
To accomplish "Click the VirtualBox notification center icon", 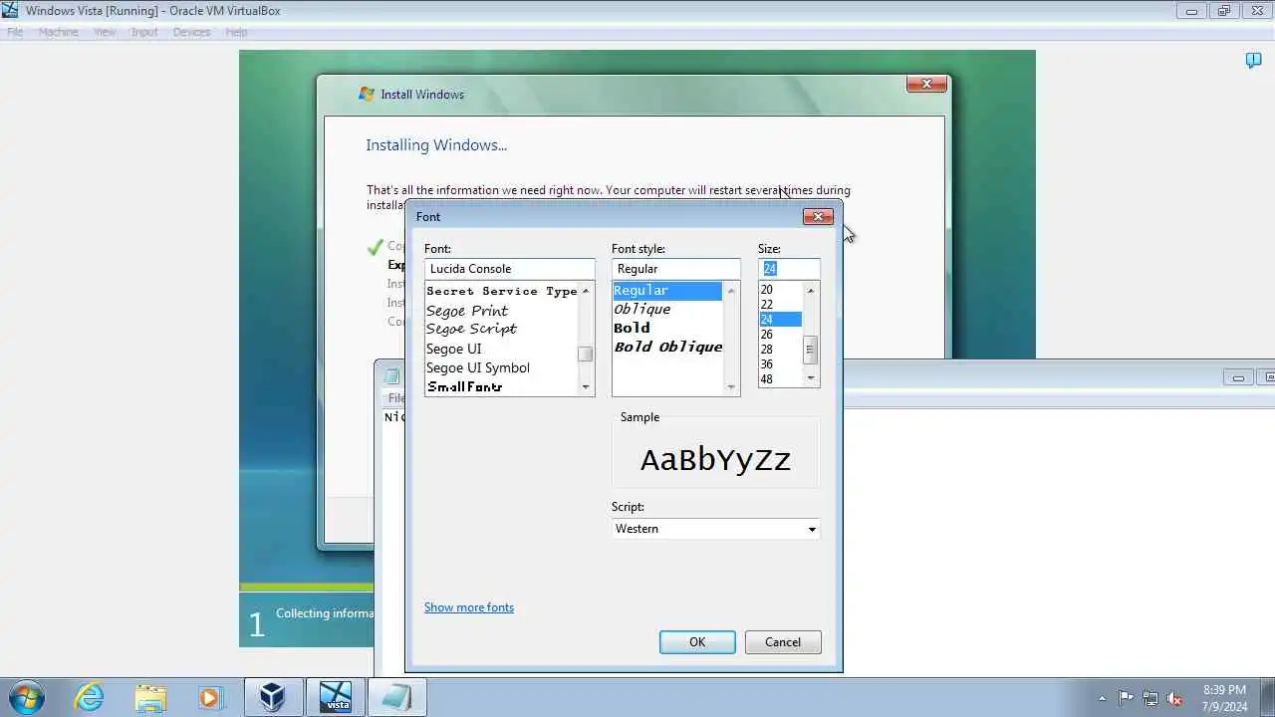I will click(x=1254, y=61).
